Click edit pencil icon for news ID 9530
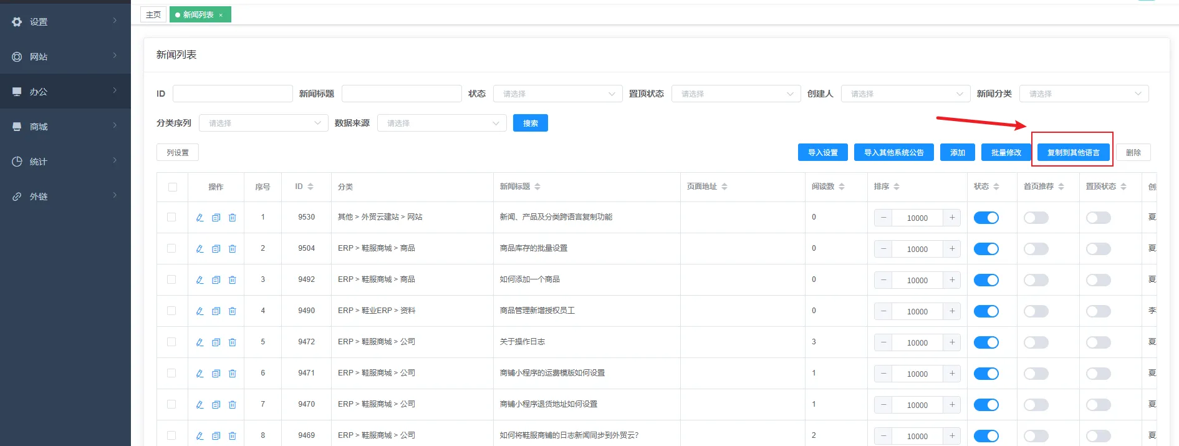 [200, 218]
